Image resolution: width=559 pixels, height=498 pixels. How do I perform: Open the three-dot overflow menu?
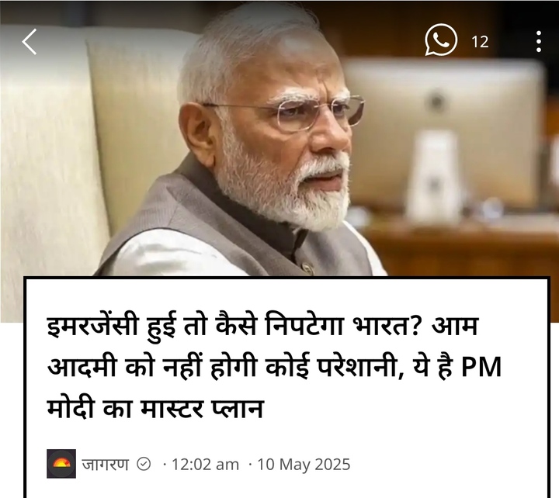(x=539, y=42)
